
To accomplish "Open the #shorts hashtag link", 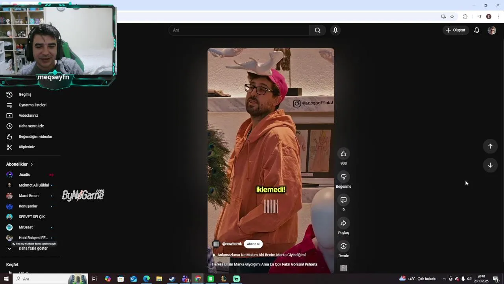I will (x=311, y=264).
